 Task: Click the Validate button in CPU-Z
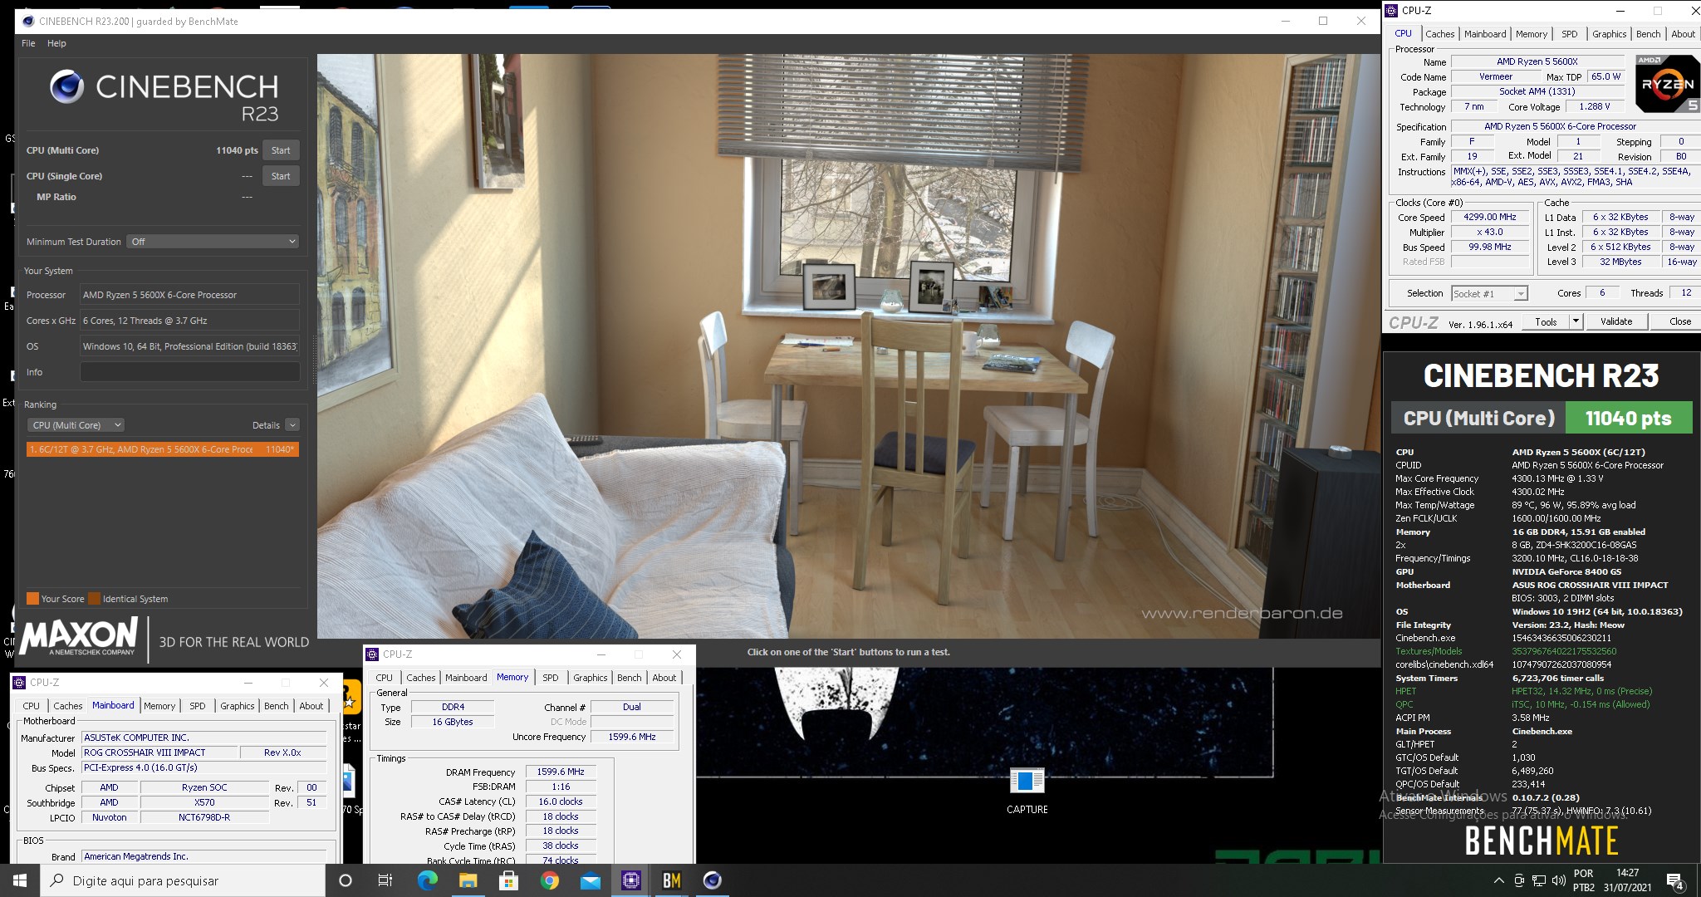tap(1616, 321)
